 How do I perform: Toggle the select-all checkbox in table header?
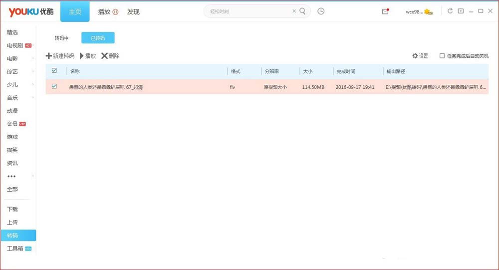54,71
